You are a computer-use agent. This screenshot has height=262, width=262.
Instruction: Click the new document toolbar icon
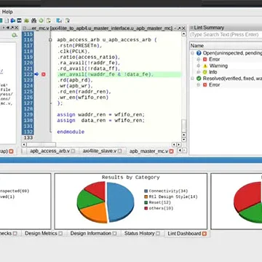click(x=7, y=20)
